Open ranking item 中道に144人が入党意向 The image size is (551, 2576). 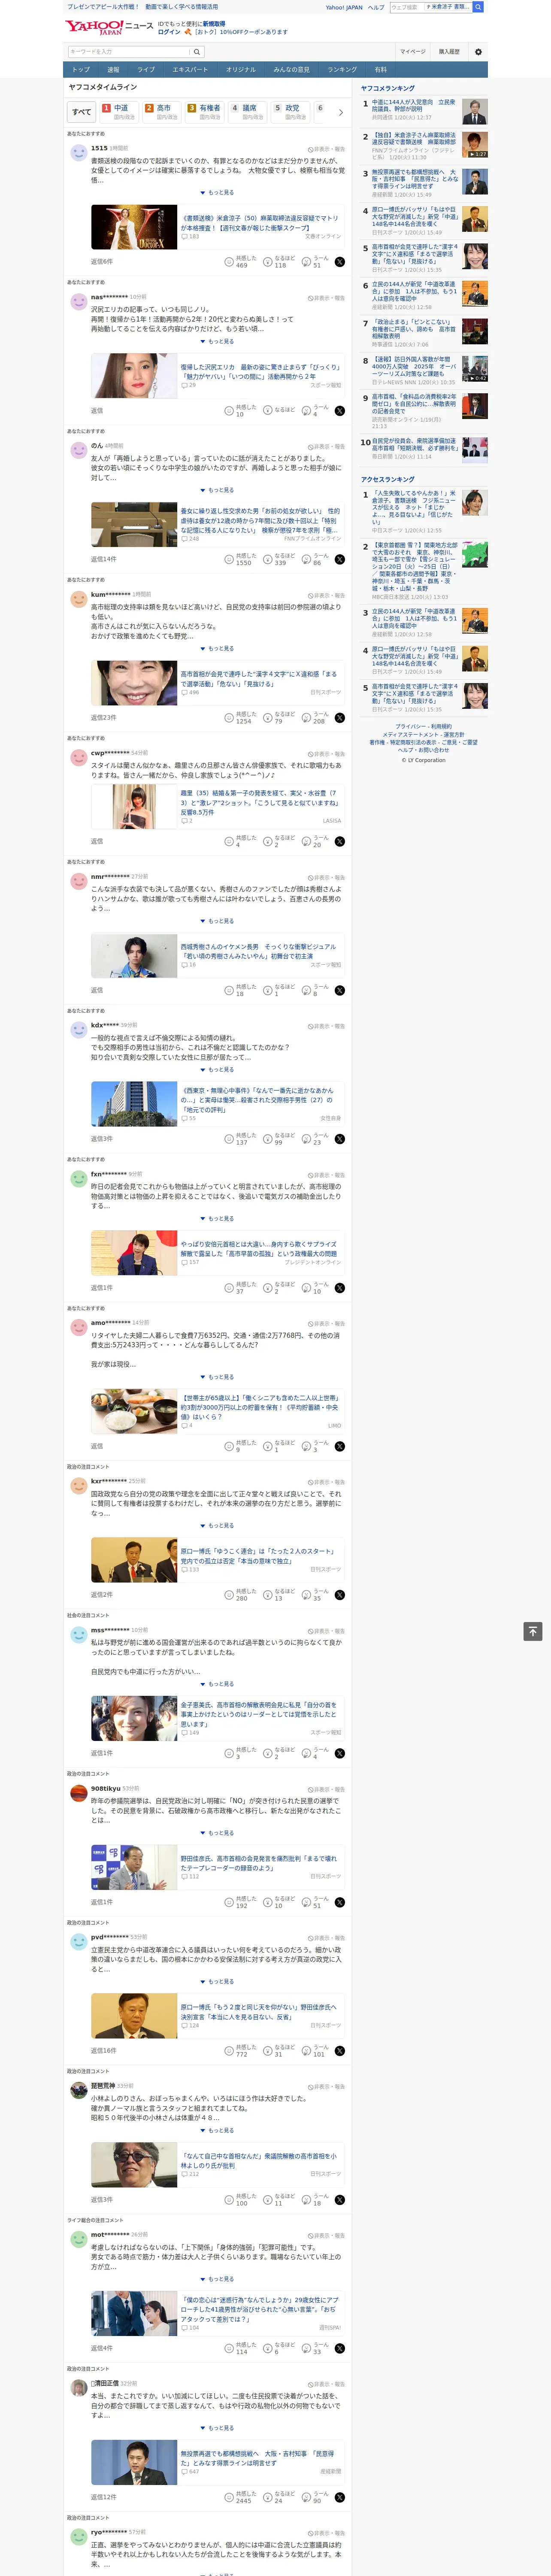click(x=414, y=105)
